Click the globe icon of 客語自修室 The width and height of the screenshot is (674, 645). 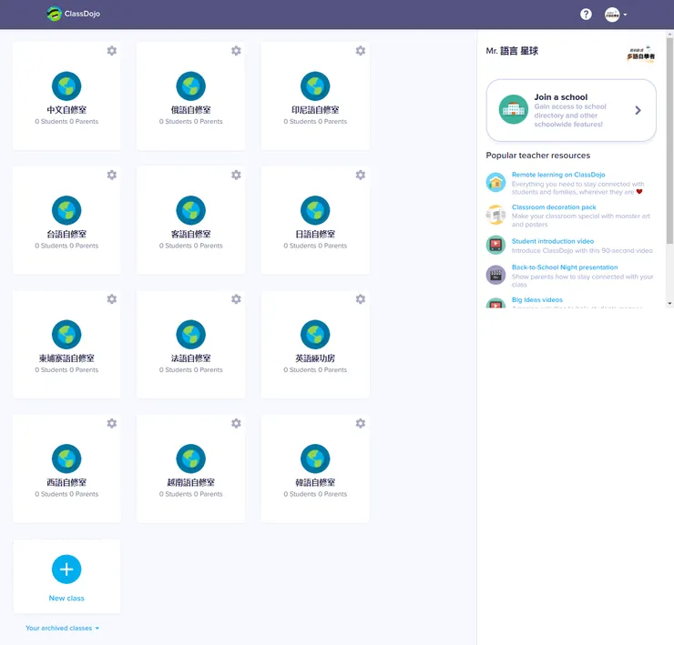[191, 210]
